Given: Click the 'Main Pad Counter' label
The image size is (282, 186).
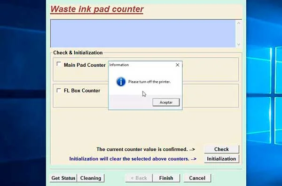Looking at the screenshot, I should [85, 65].
